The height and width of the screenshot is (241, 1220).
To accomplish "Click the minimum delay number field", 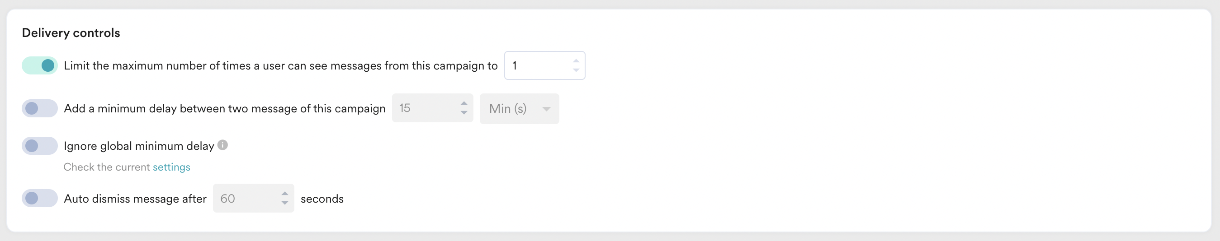I will (426, 108).
